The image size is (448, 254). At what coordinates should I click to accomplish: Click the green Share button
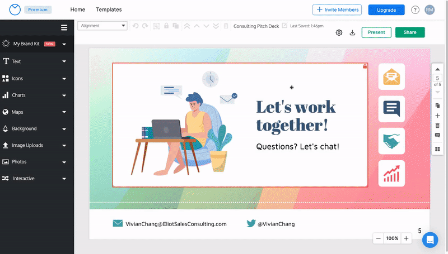(x=410, y=32)
